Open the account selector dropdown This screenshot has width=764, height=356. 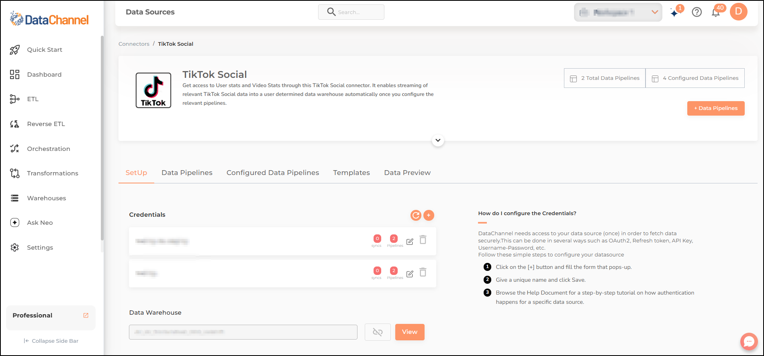pos(618,12)
